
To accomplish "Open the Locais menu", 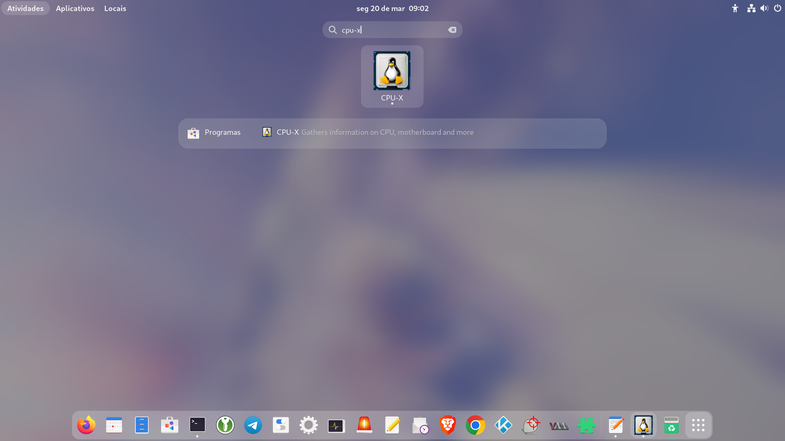I will point(115,8).
